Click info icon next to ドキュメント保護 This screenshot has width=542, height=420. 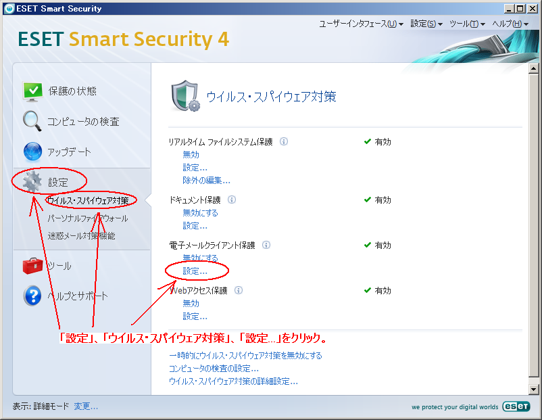tap(232, 200)
